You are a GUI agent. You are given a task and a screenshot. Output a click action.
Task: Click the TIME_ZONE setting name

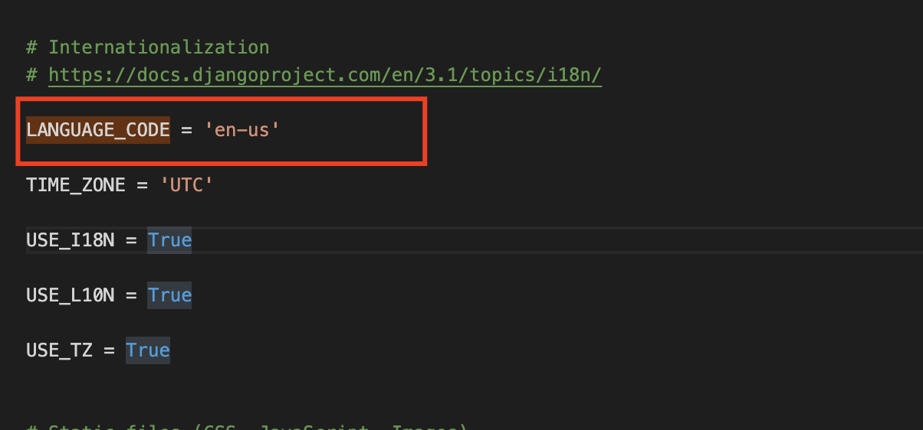76,185
